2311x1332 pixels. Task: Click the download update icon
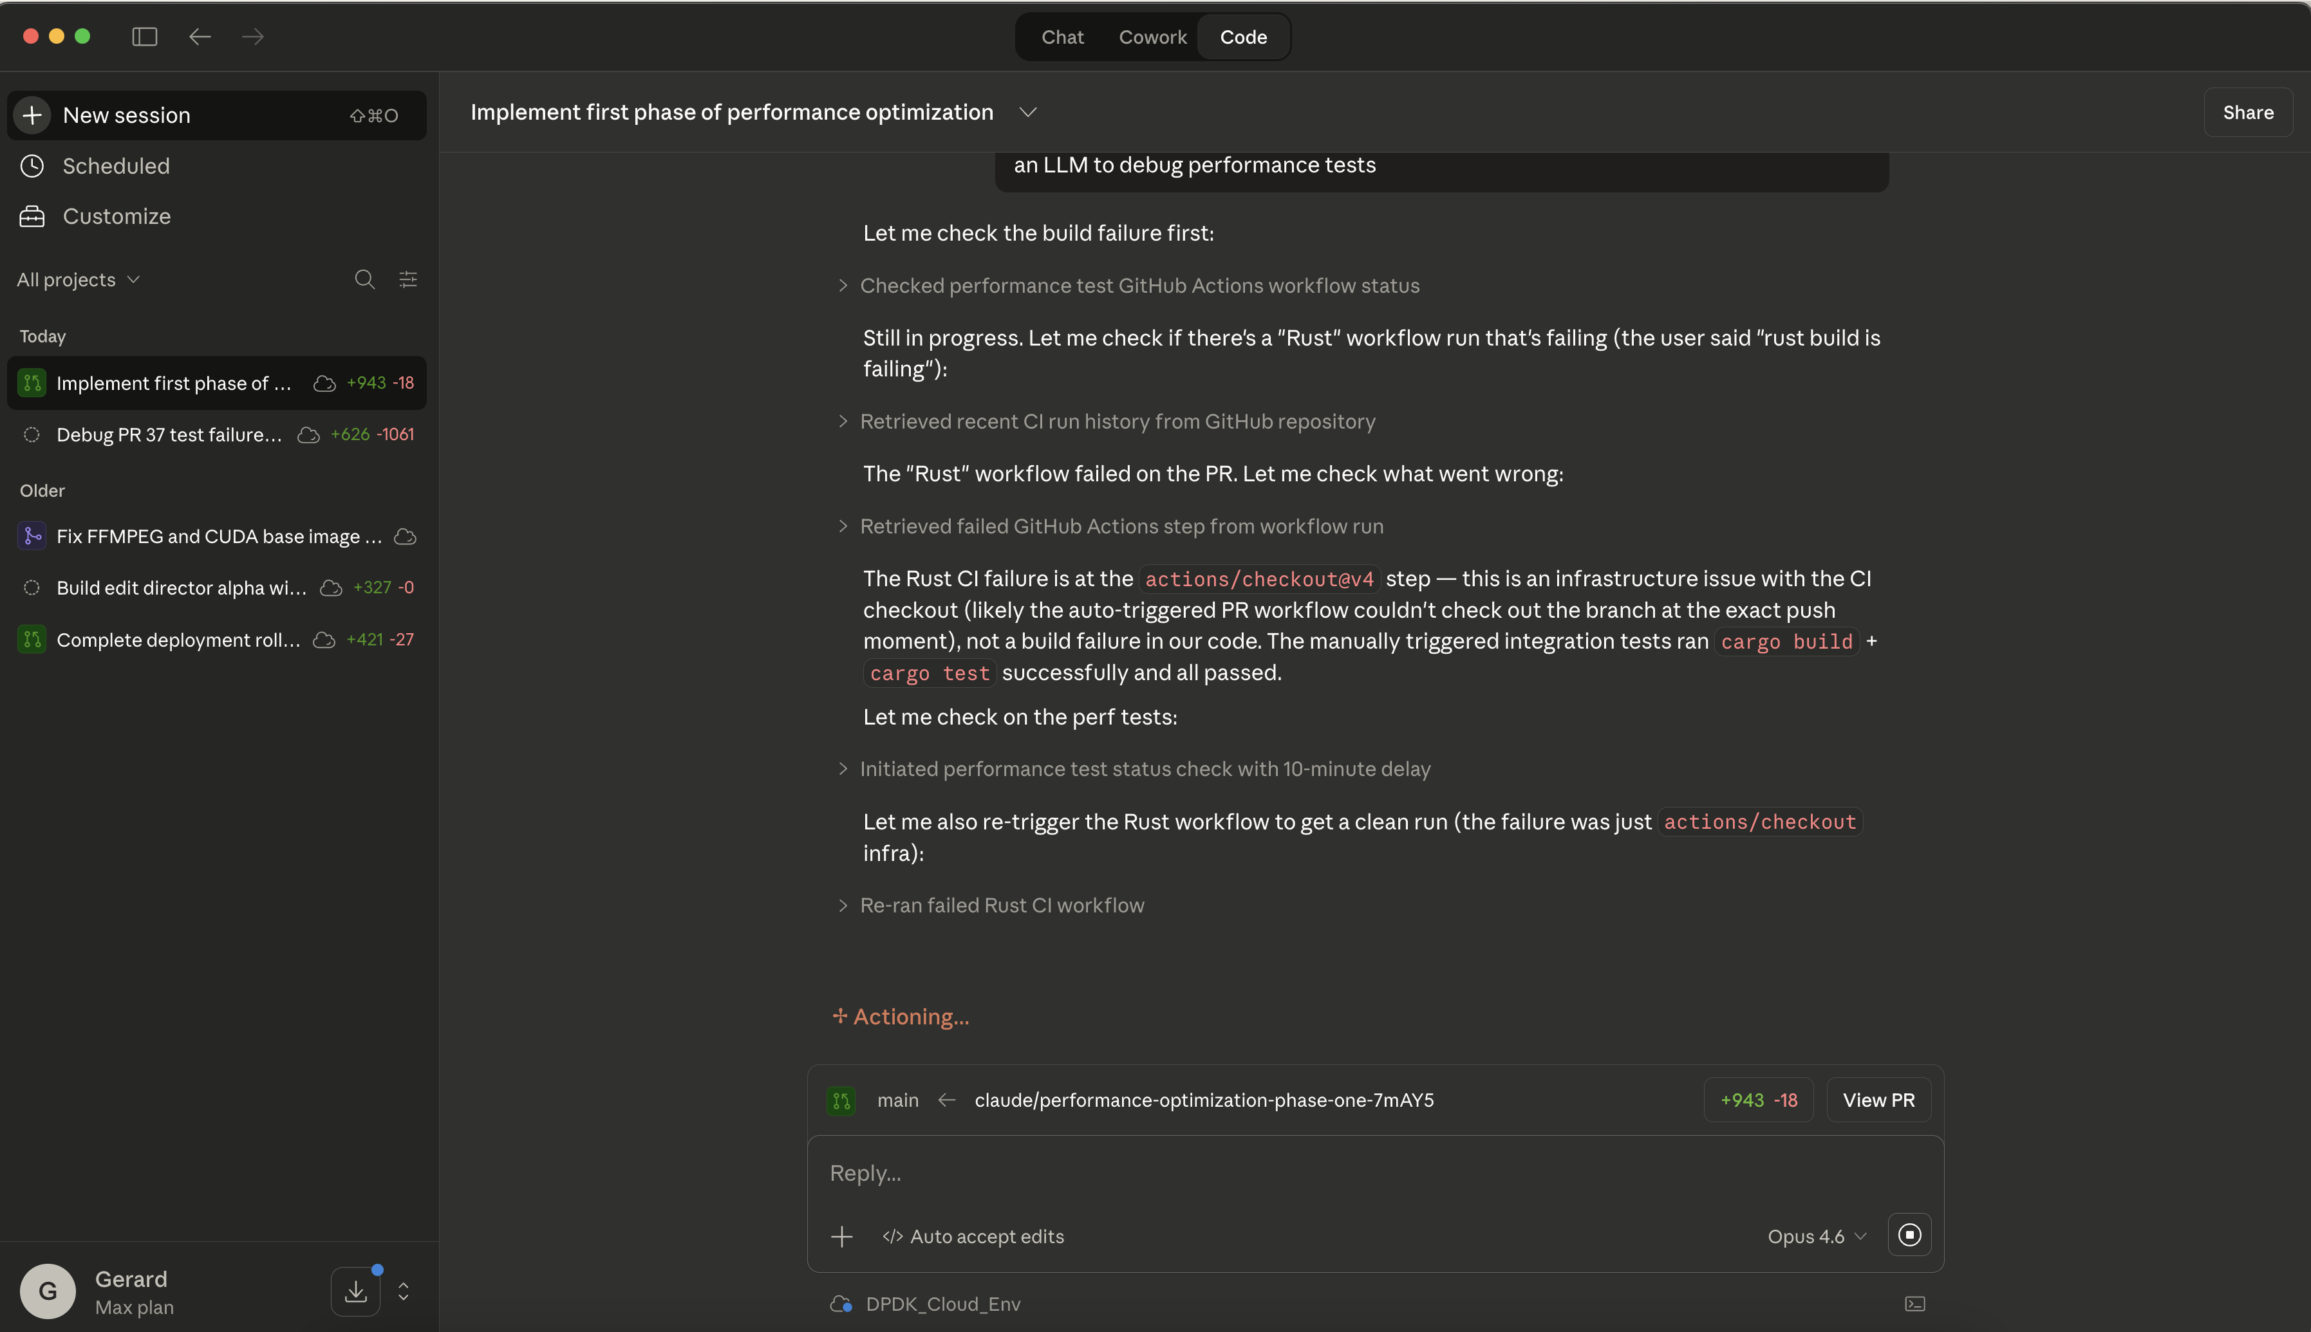356,1291
